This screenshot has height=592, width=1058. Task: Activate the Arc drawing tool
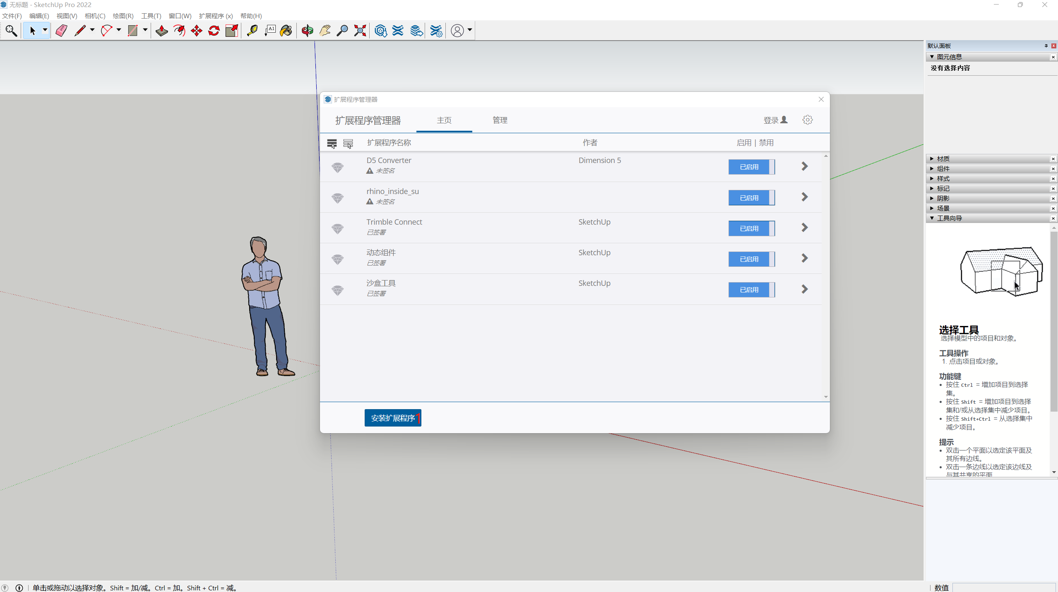(x=106, y=31)
